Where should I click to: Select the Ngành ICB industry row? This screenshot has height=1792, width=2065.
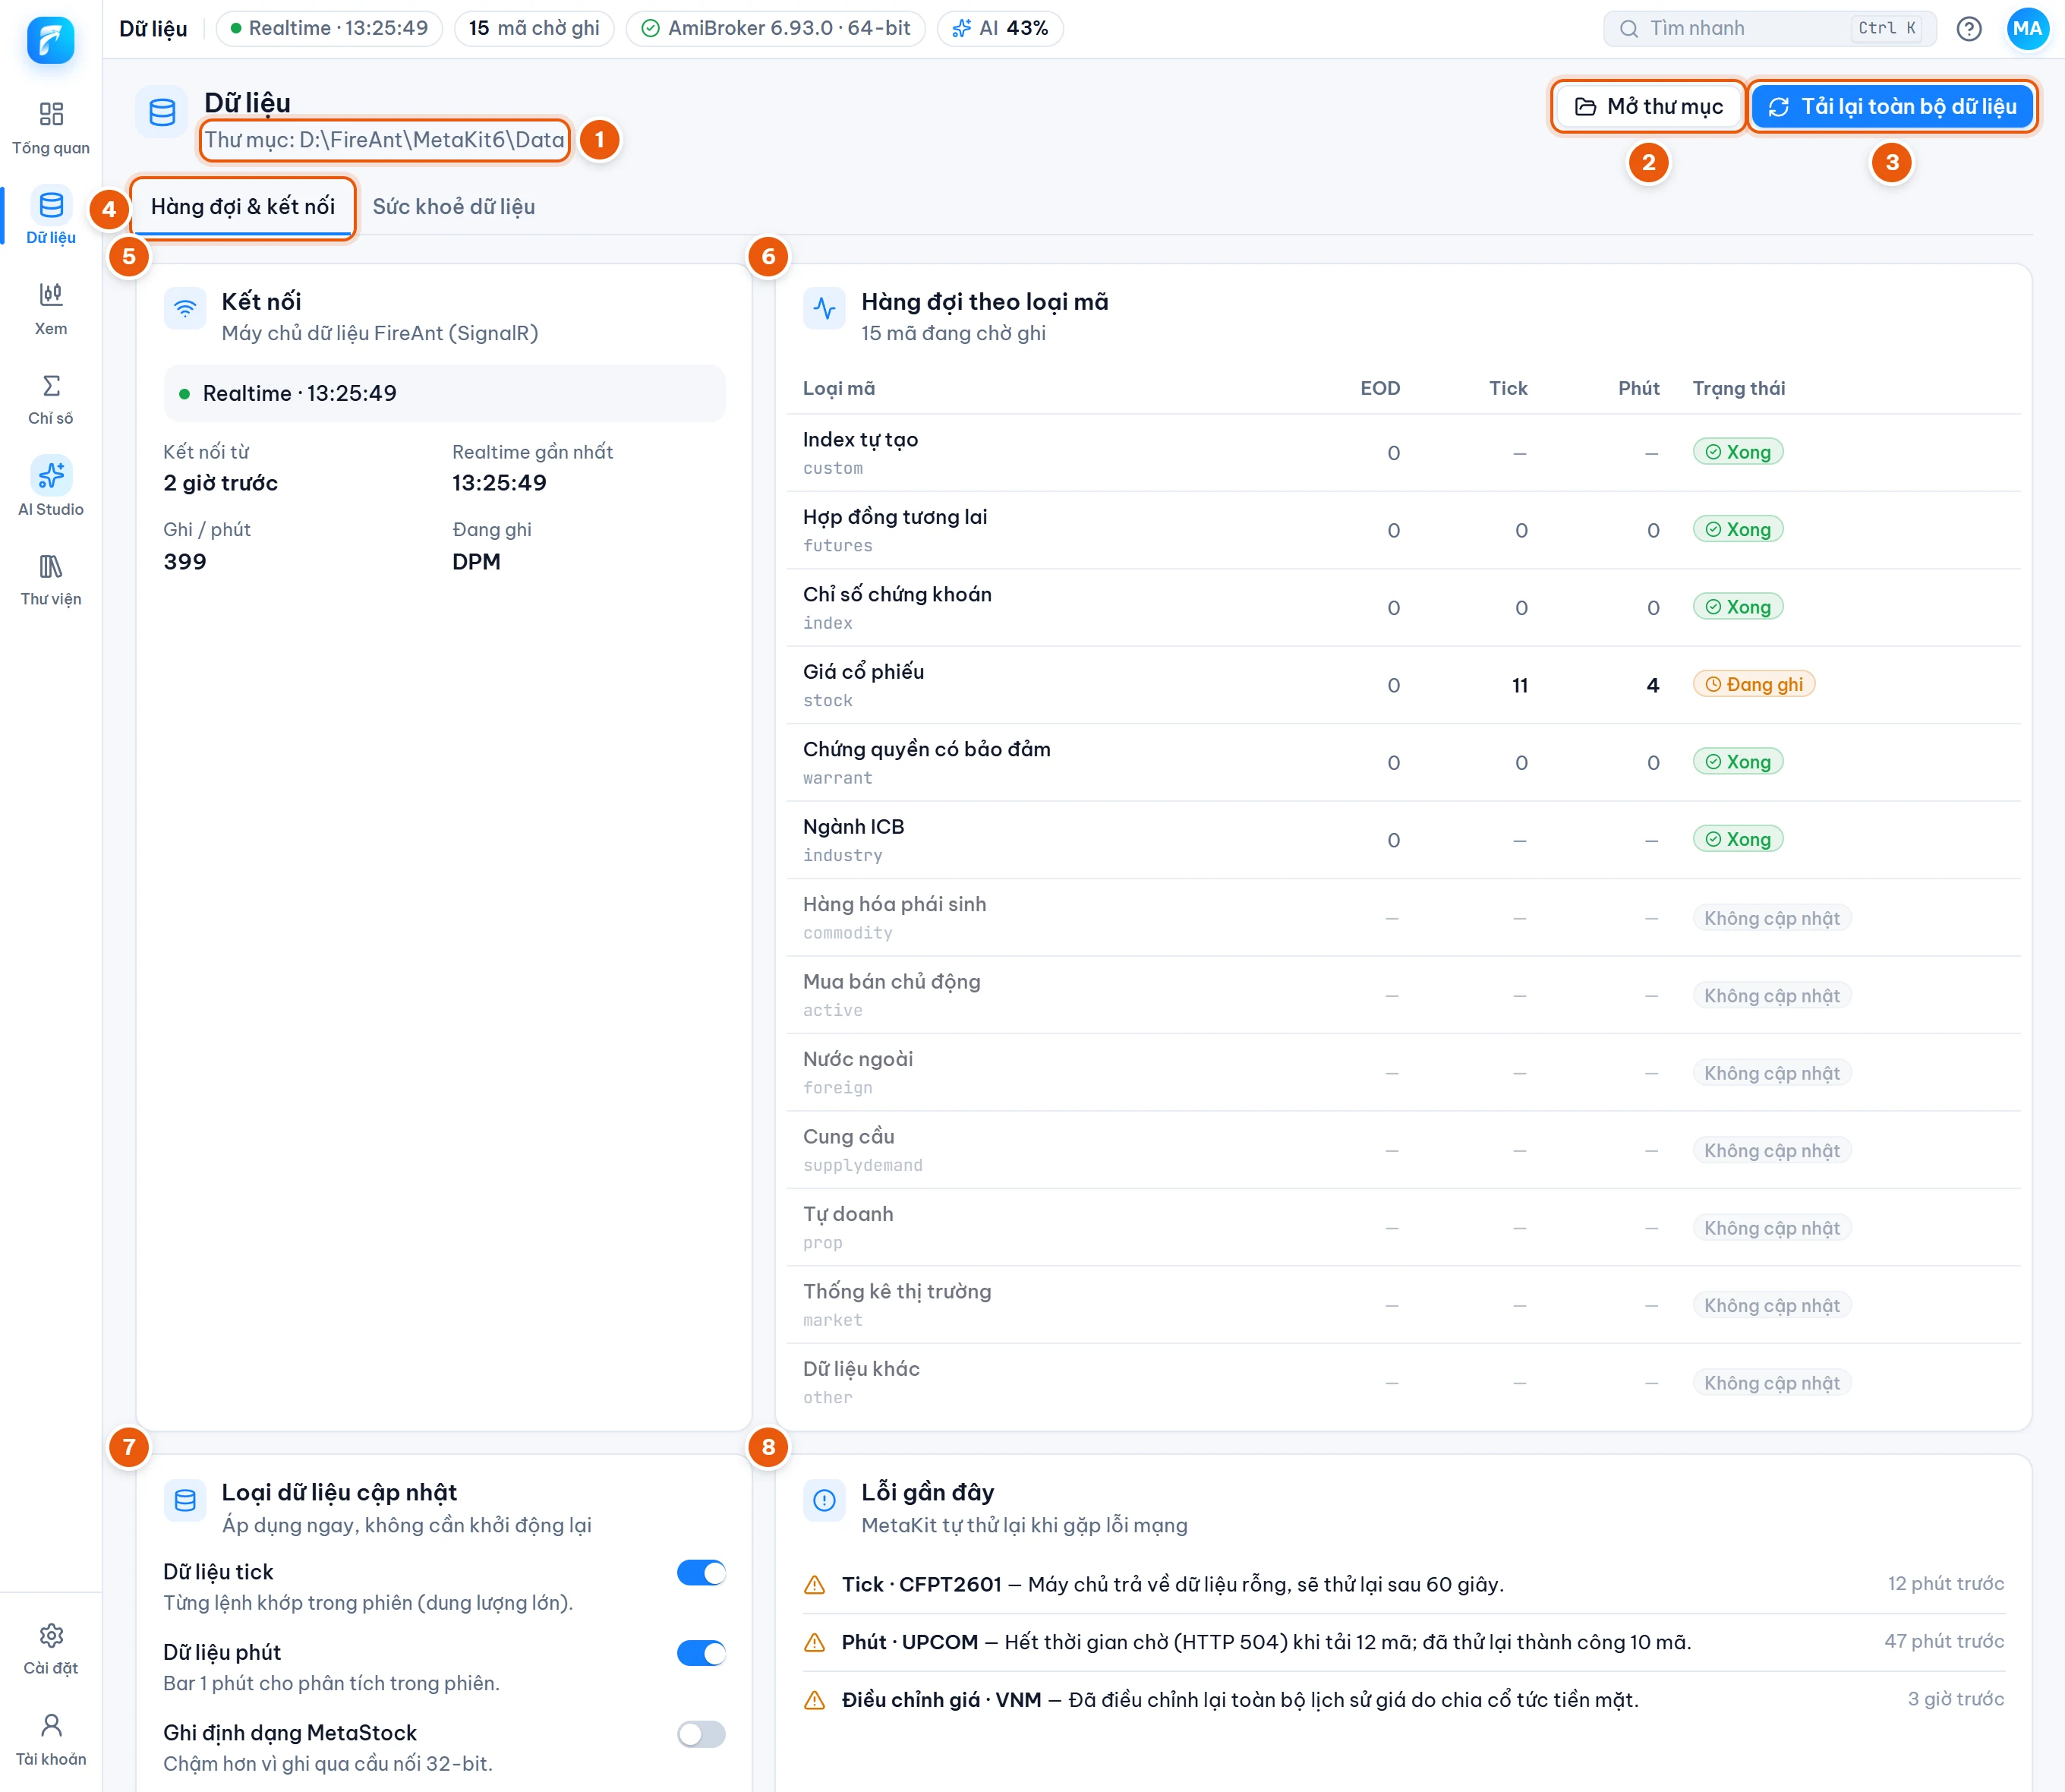tap(1403, 840)
